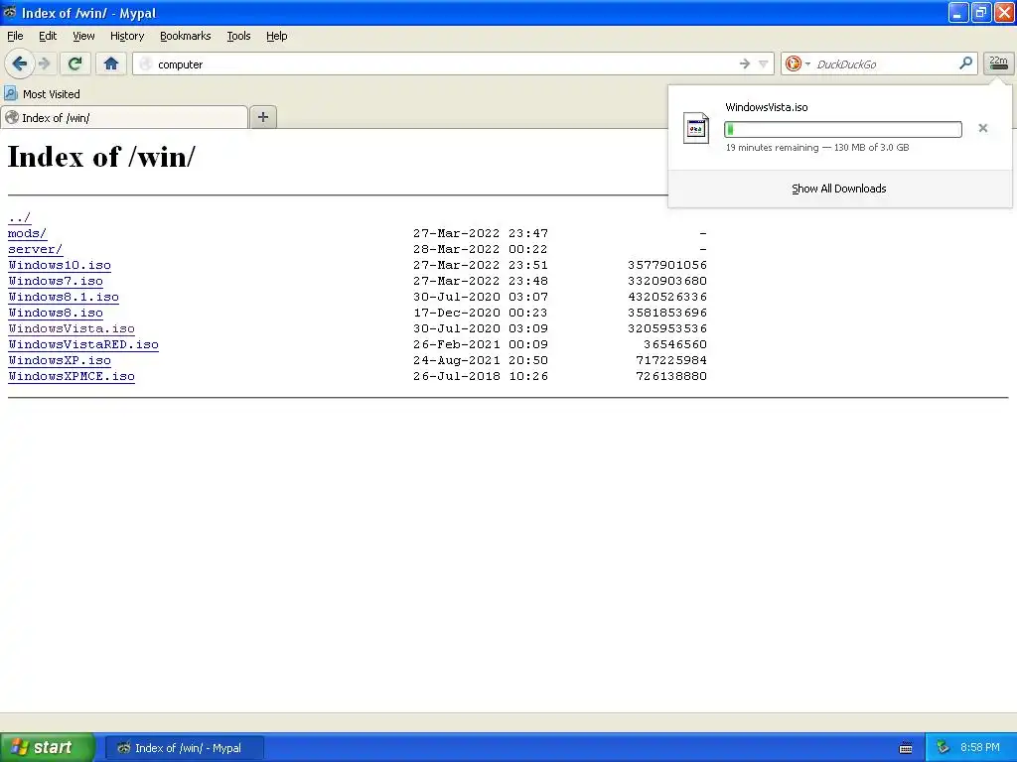Click the WindowsVista.iso file icon in downloads
The height and width of the screenshot is (762, 1017).
tap(696, 128)
